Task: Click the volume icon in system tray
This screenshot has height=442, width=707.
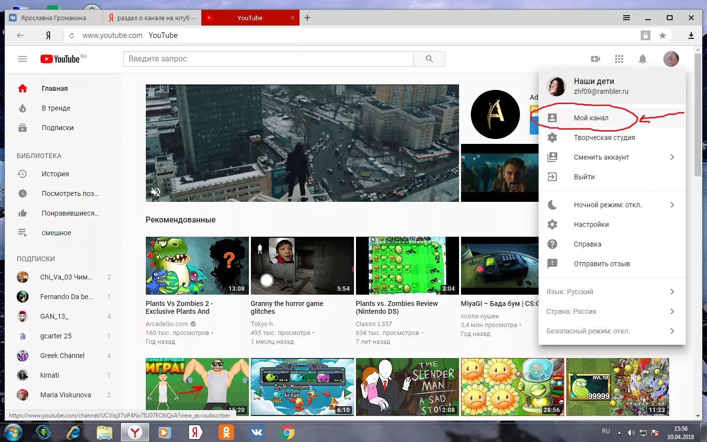Action: 631,433
